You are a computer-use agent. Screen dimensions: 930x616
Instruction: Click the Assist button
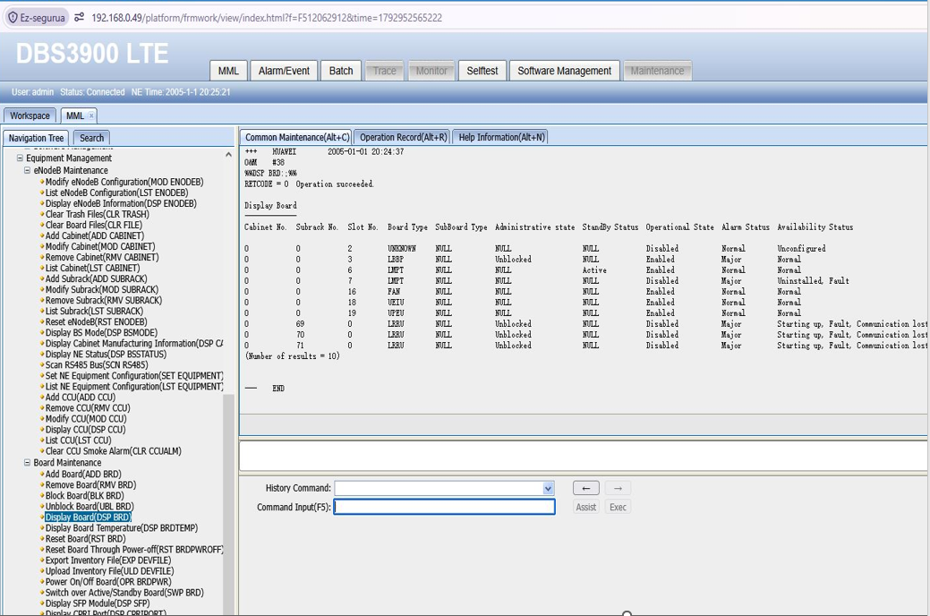coord(586,508)
